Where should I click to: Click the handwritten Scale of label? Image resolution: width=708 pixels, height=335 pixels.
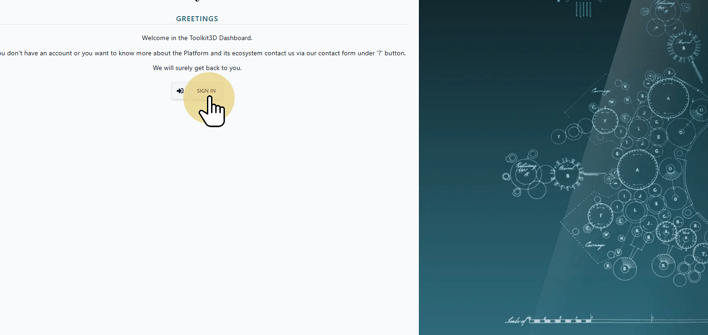pyautogui.click(x=516, y=320)
